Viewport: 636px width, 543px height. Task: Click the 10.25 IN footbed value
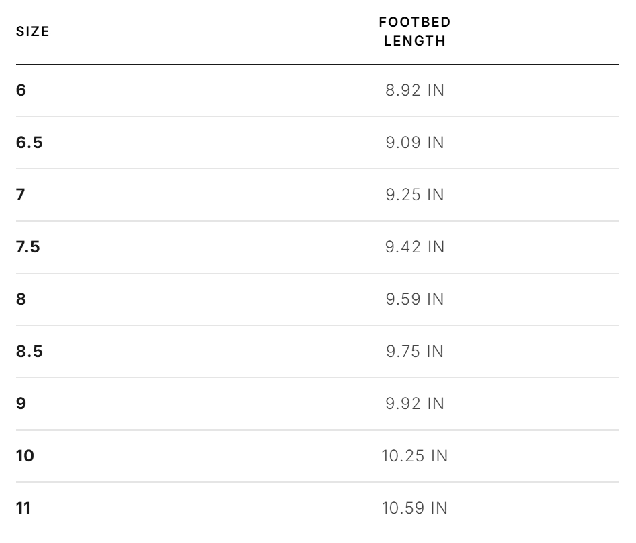pyautogui.click(x=415, y=456)
